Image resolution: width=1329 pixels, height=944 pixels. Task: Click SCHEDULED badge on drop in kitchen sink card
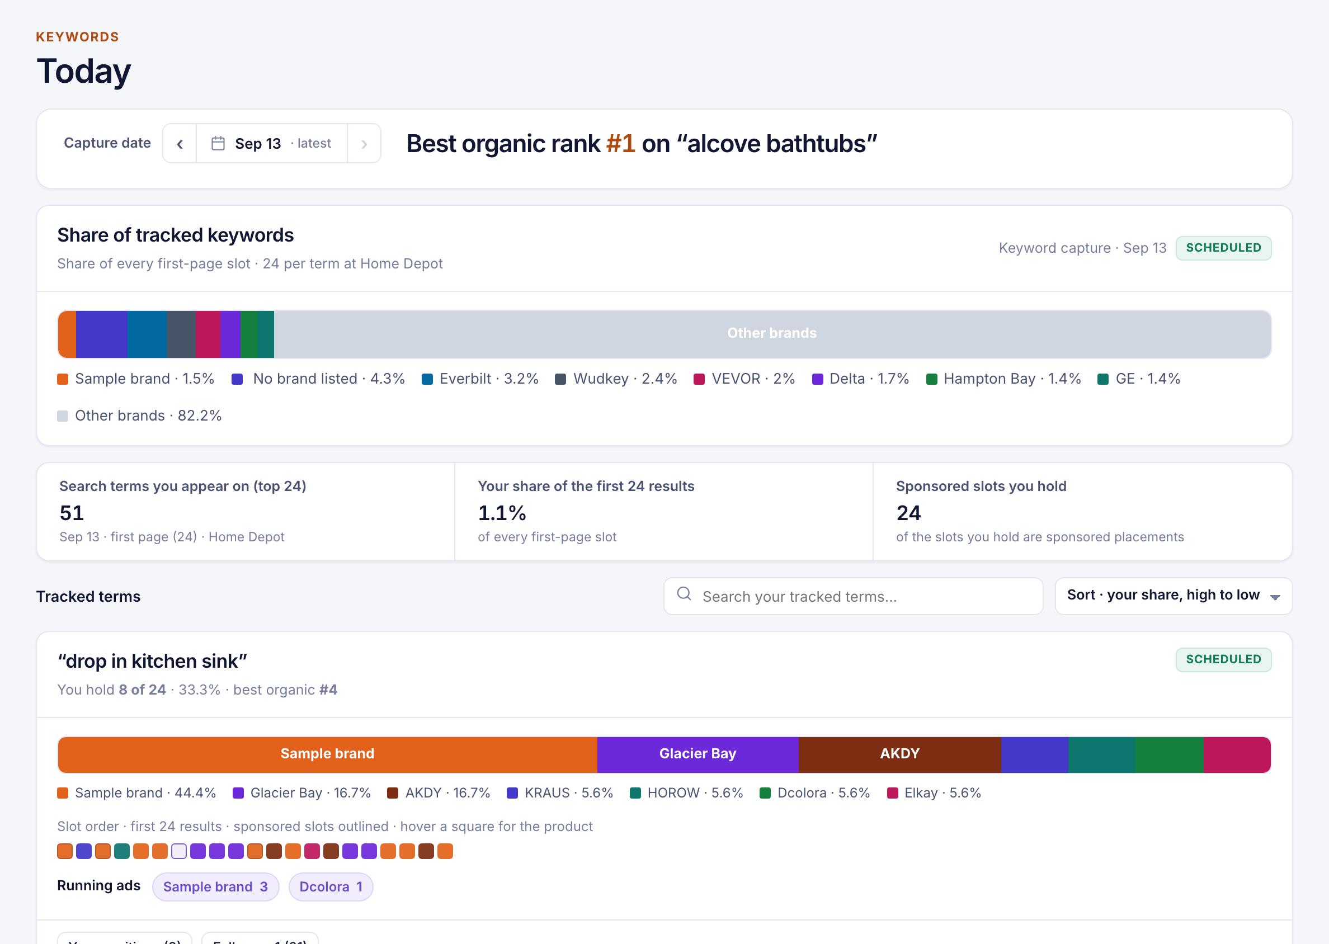coord(1223,659)
